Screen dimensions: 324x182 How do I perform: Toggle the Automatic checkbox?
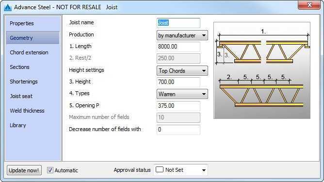50,170
